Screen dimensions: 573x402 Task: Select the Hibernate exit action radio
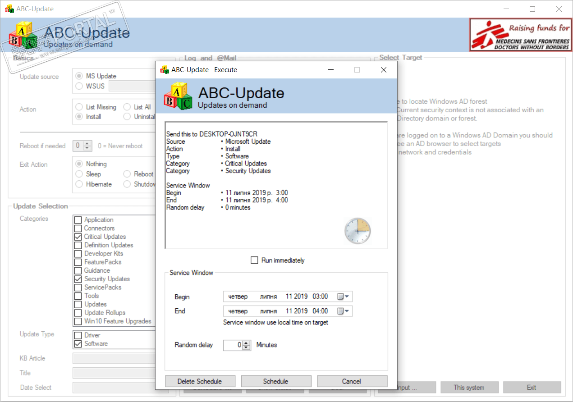(x=79, y=184)
